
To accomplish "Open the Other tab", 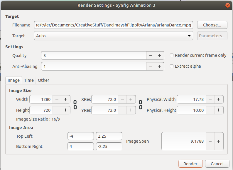I will [x=43, y=80].
